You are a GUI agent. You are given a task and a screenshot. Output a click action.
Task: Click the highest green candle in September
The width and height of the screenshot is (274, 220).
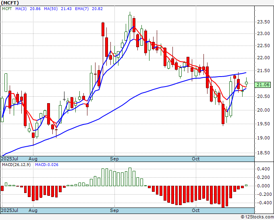point(130,23)
